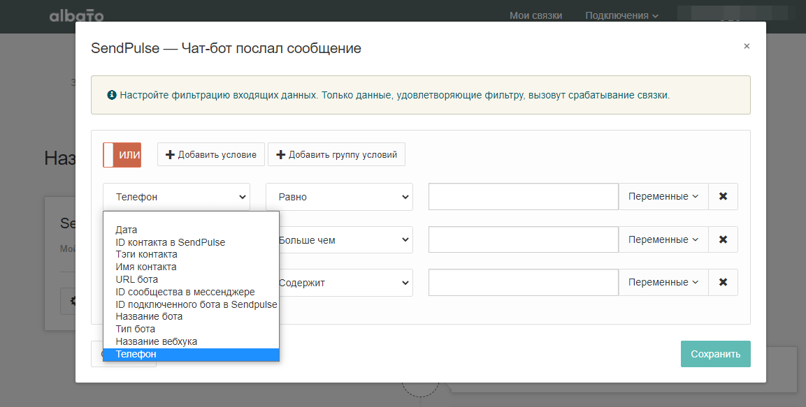Click the Сохранить button
Viewport: 806px width, 407px height.
[716, 354]
